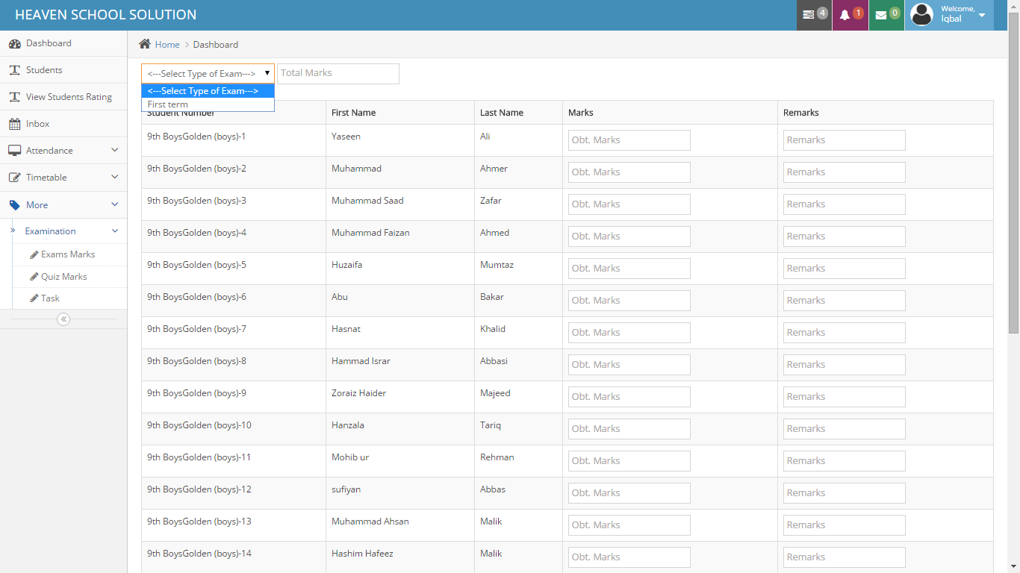Screen dimensions: 1020x573
Task: Open the tasks list icon in header
Action: point(809,15)
